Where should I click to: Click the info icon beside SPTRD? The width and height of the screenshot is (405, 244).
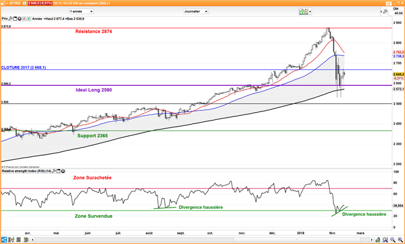pyautogui.click(x=24, y=4)
